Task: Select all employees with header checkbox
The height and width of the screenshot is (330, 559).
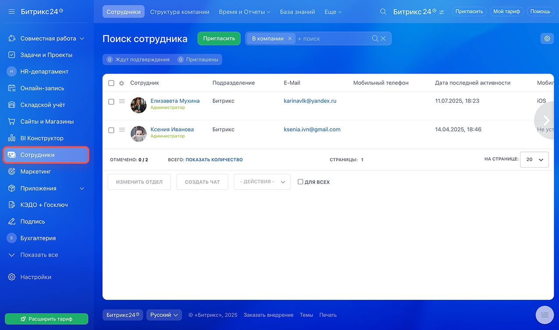Action: [x=111, y=83]
